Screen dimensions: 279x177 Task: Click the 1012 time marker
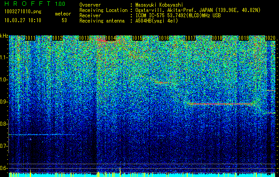[58, 38]
